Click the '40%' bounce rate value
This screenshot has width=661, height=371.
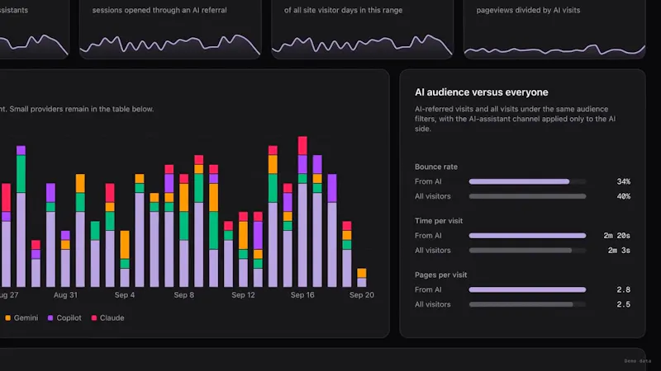[x=624, y=196]
